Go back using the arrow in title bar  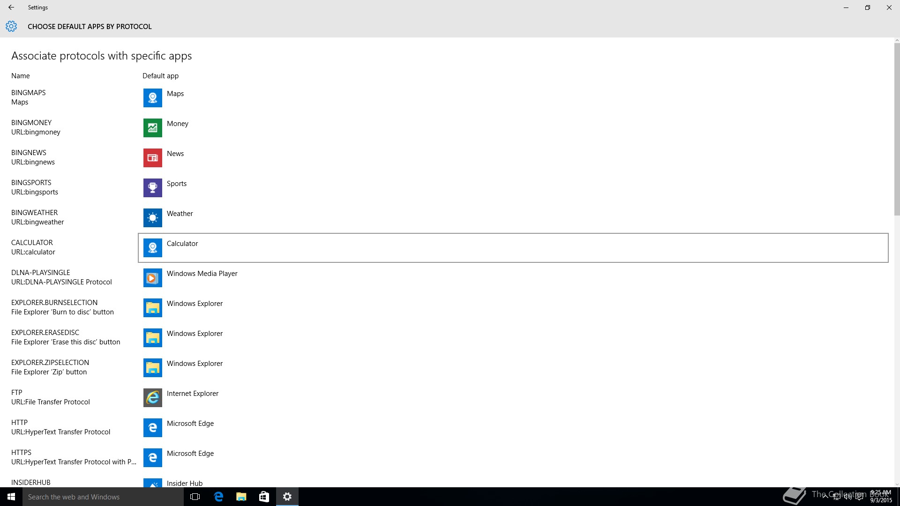[11, 7]
